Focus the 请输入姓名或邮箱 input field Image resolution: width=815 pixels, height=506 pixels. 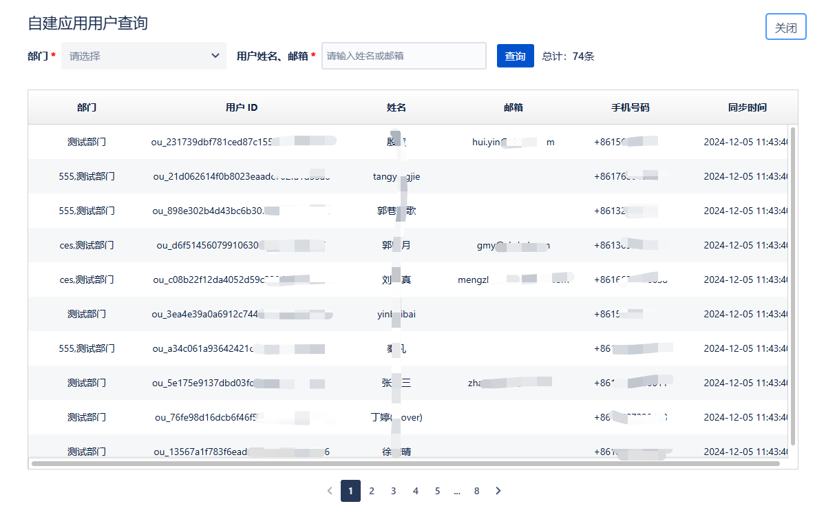404,56
